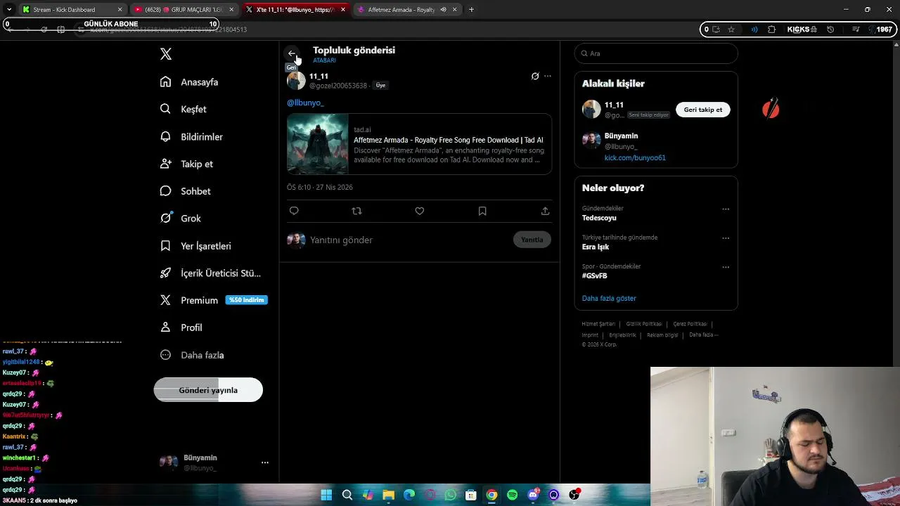The image size is (900, 506).
Task: Open the @llbunyo_ mention link
Action: 305,103
